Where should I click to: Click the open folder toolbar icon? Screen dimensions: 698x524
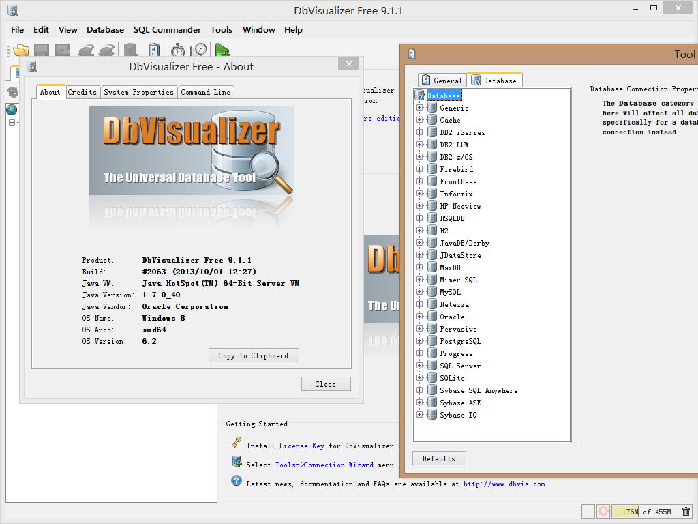click(x=21, y=50)
